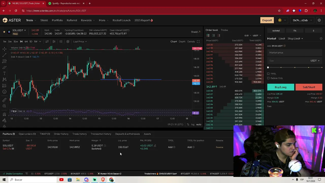
Task: Toggle chart fullscreen mode
Action: 198,41
